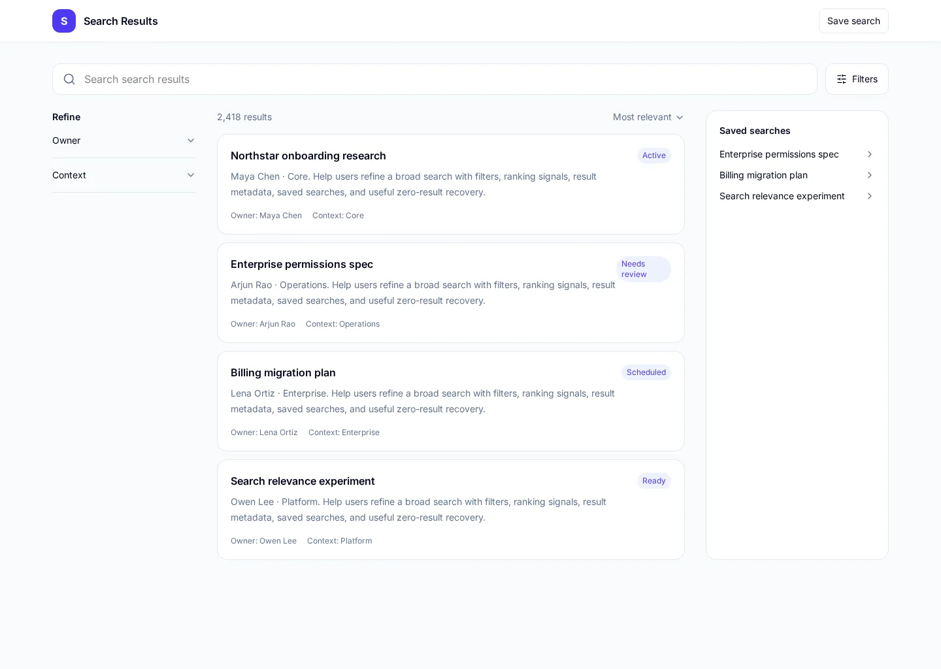
Task: Click Owner: Owen Lee metadata
Action: click(263, 541)
